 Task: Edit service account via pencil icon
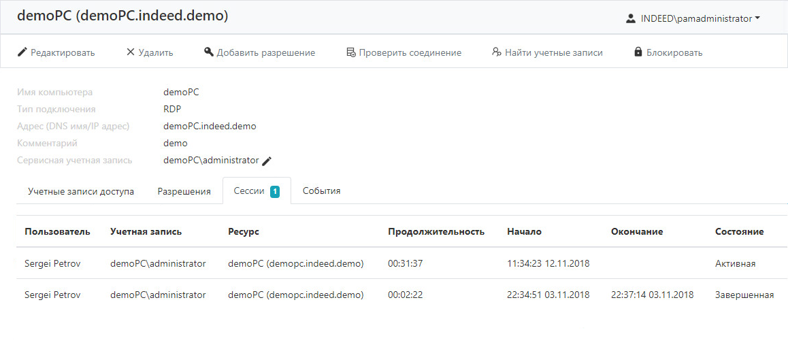(x=267, y=161)
